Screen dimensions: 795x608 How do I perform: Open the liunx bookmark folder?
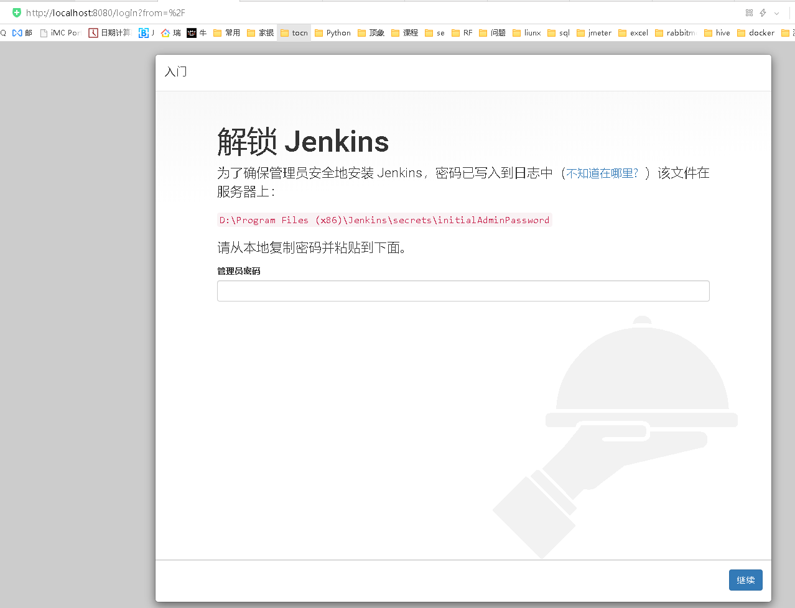tap(527, 33)
